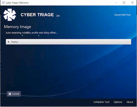Close the Cyber Triage window
Image resolution: width=137 pixels, height=107 pixels.
tap(132, 3)
